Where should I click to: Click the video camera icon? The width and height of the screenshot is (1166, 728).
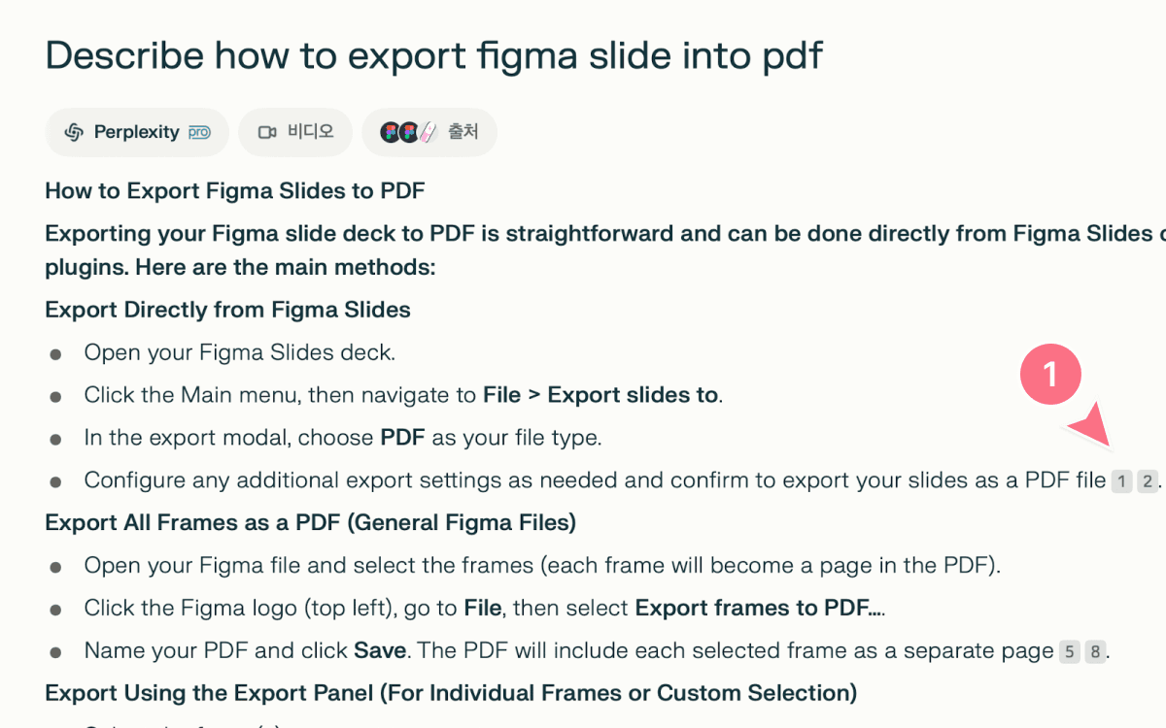[267, 132]
